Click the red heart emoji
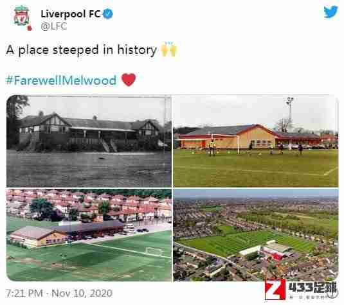 point(129,80)
